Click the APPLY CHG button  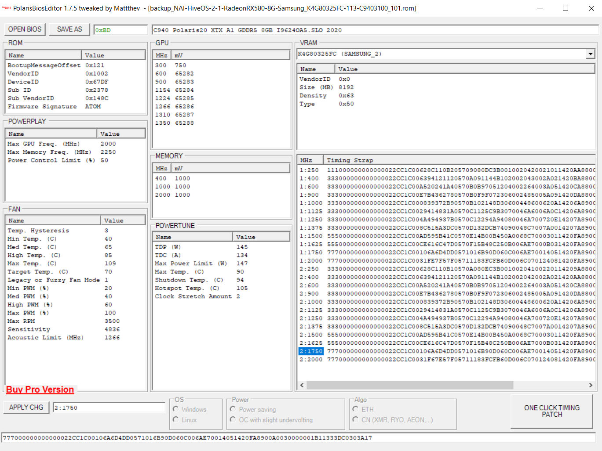point(26,408)
